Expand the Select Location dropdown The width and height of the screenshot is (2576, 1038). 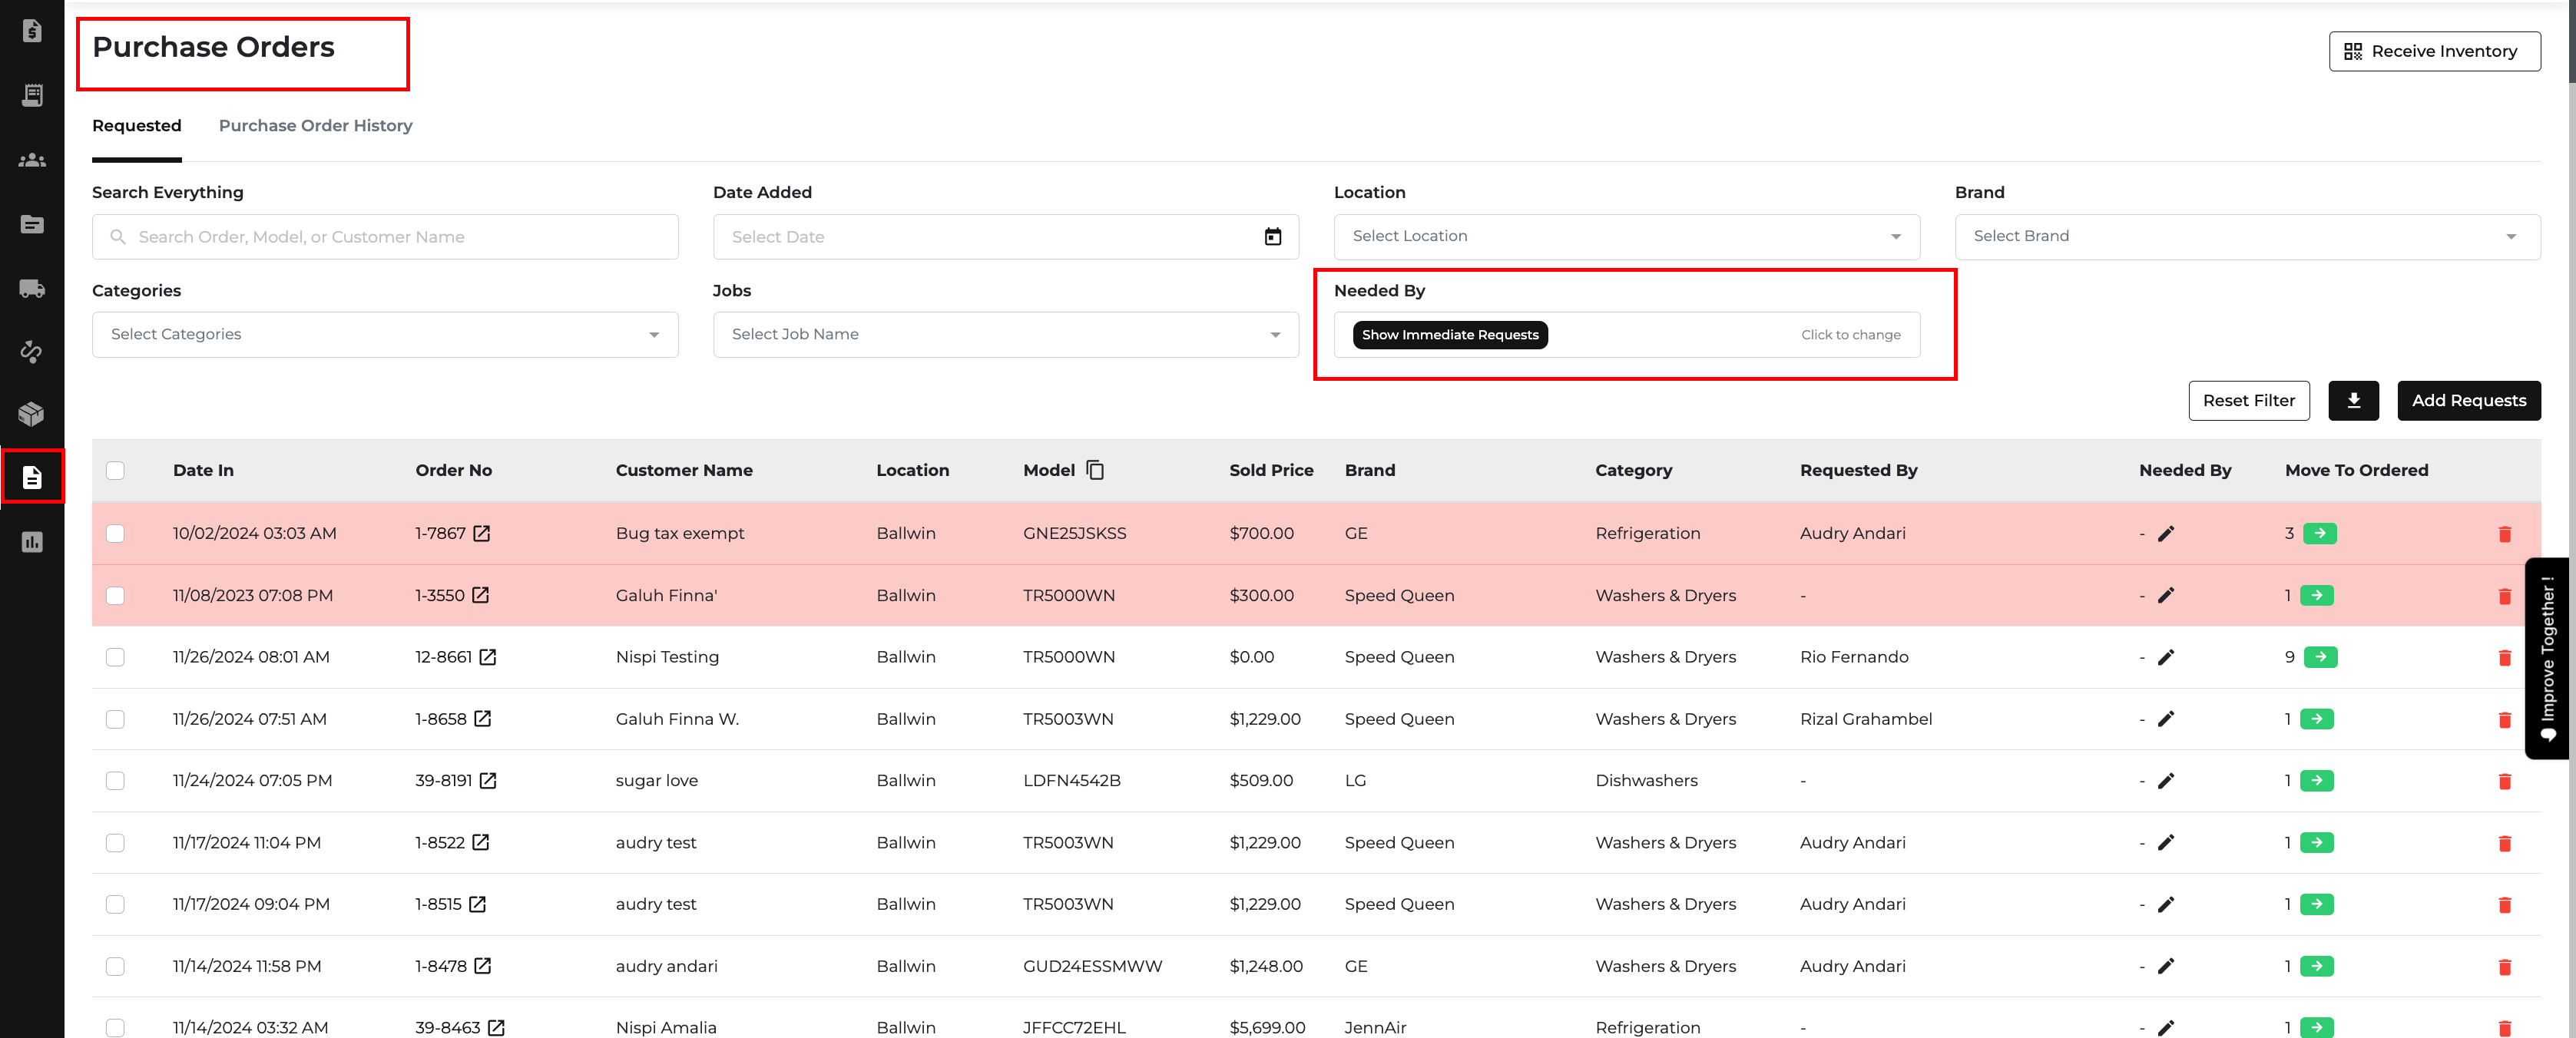(x=1626, y=237)
